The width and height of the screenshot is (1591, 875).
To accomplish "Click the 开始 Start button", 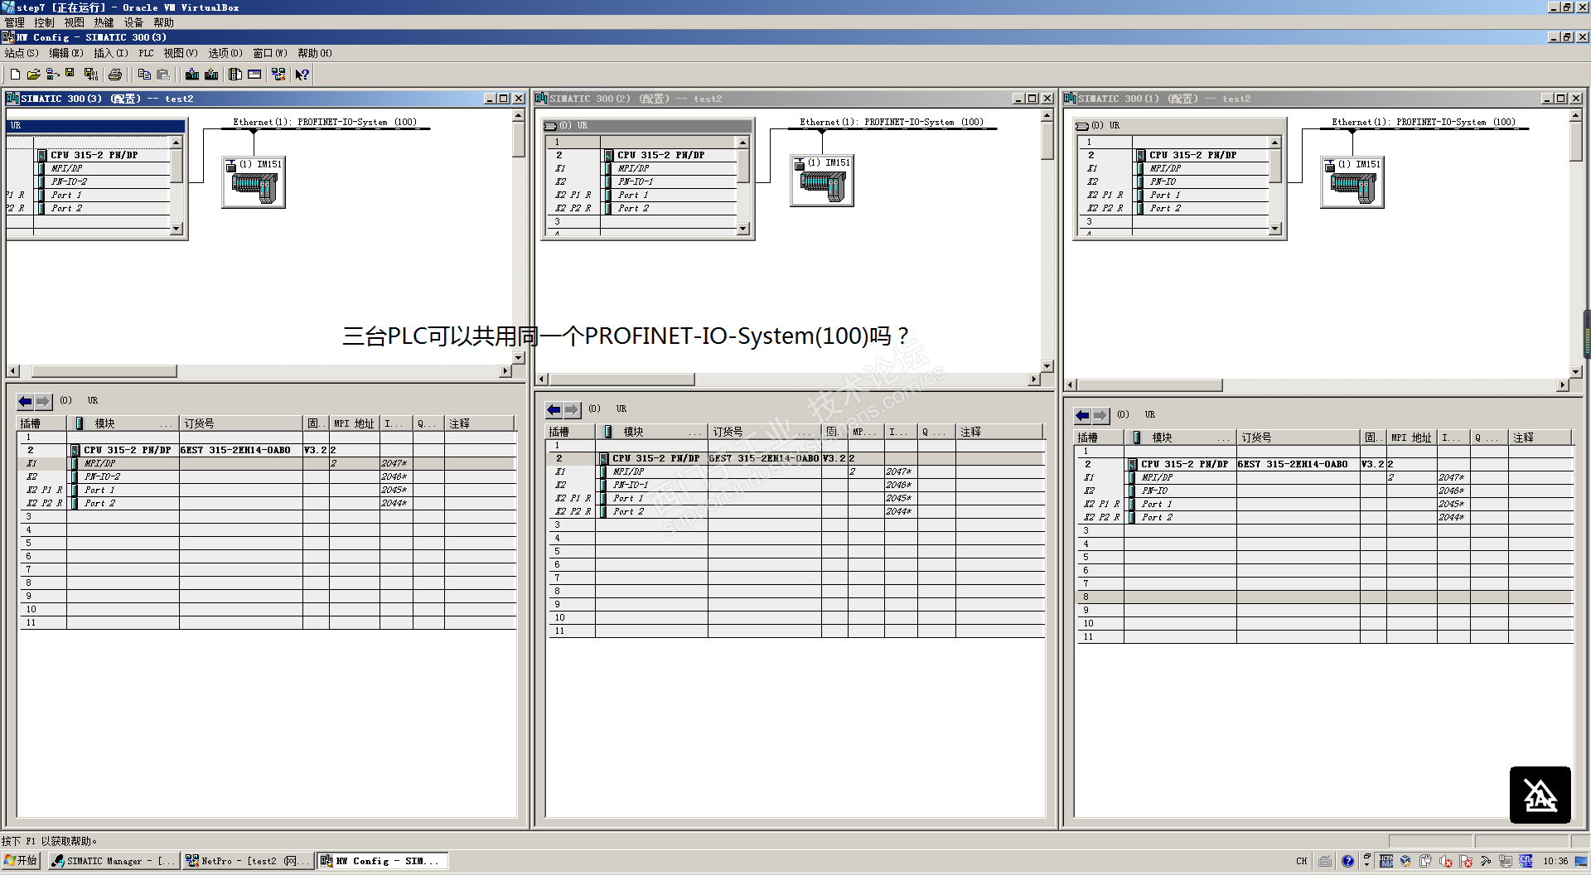I will 22,861.
